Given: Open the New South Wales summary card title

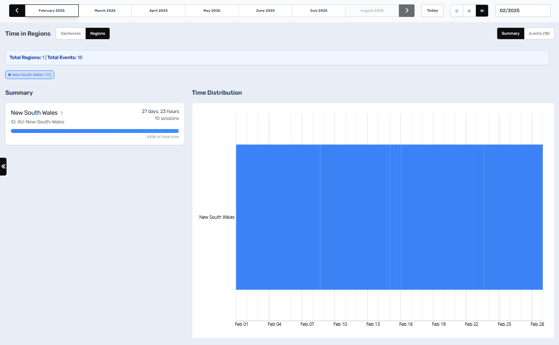Looking at the screenshot, I should coord(34,113).
